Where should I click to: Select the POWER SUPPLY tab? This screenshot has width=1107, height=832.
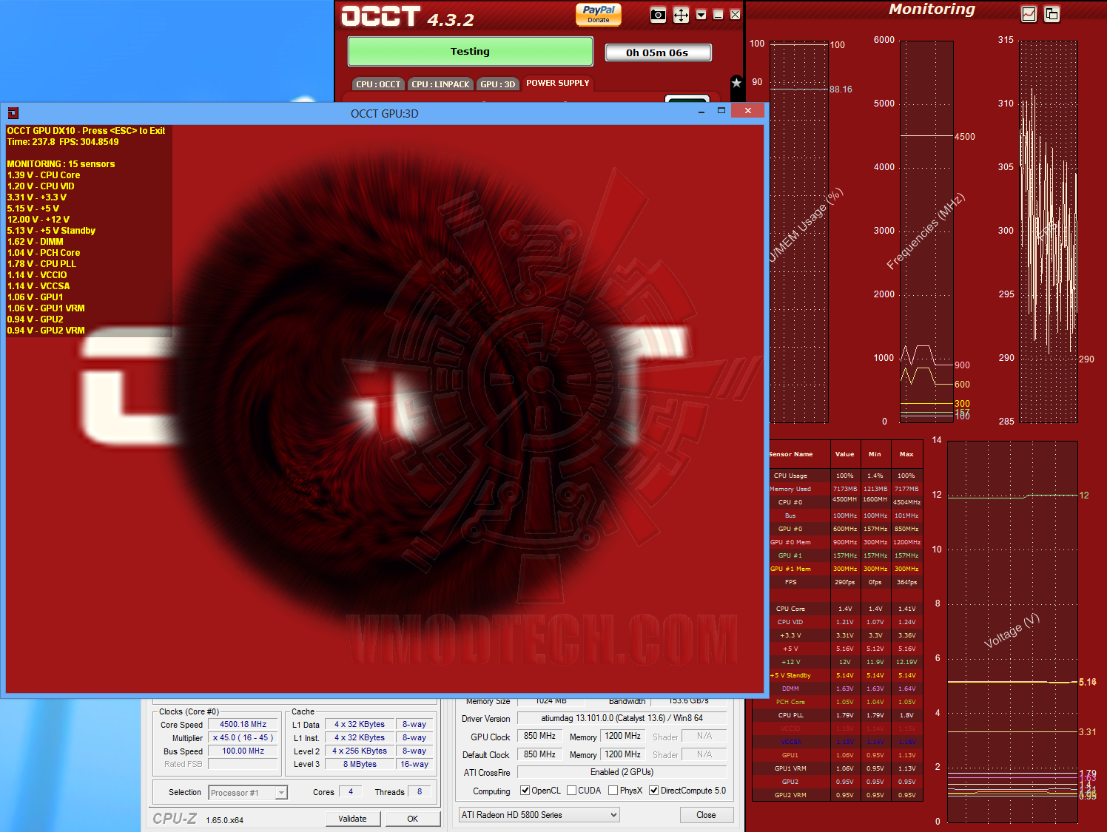(558, 84)
